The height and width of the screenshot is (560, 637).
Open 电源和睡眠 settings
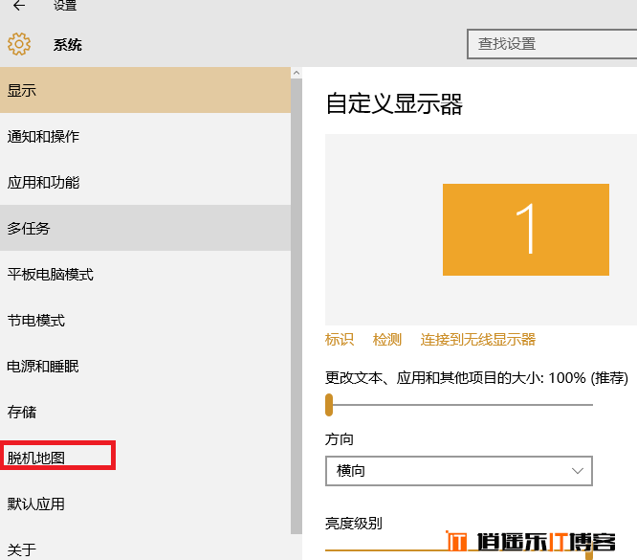point(145,366)
